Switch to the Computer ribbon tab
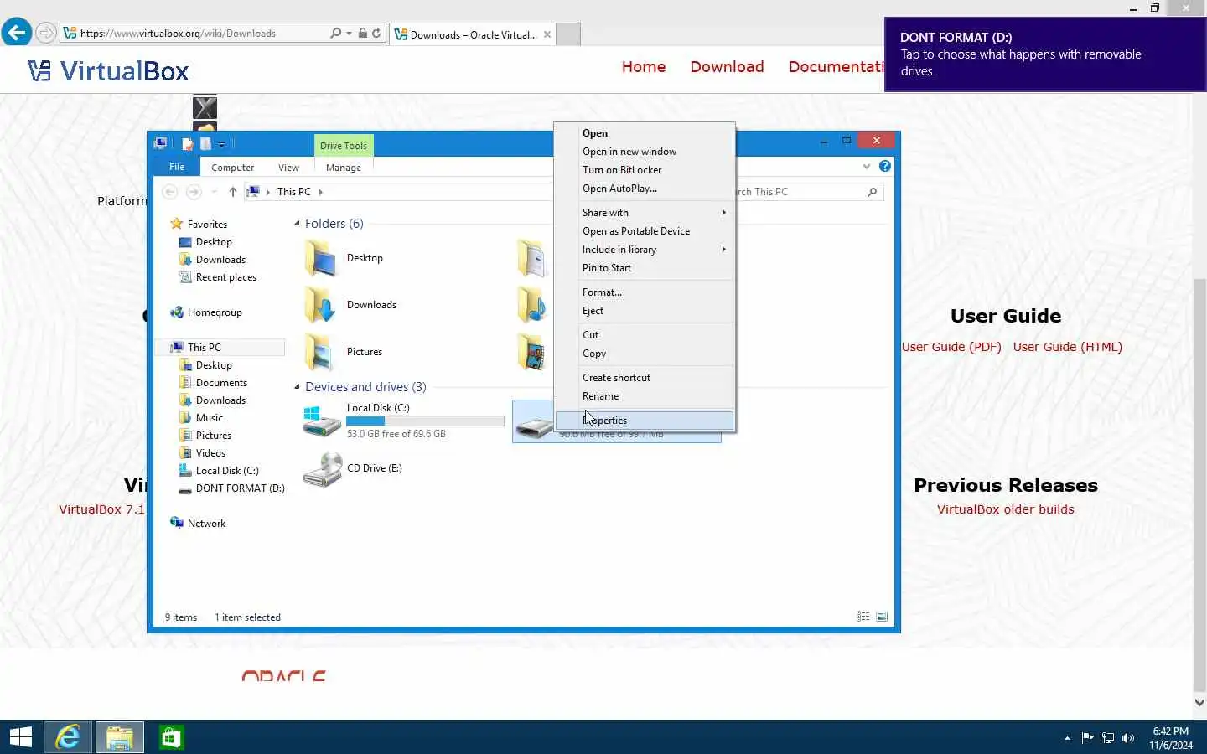Screen dimensions: 1207x754 232,168
